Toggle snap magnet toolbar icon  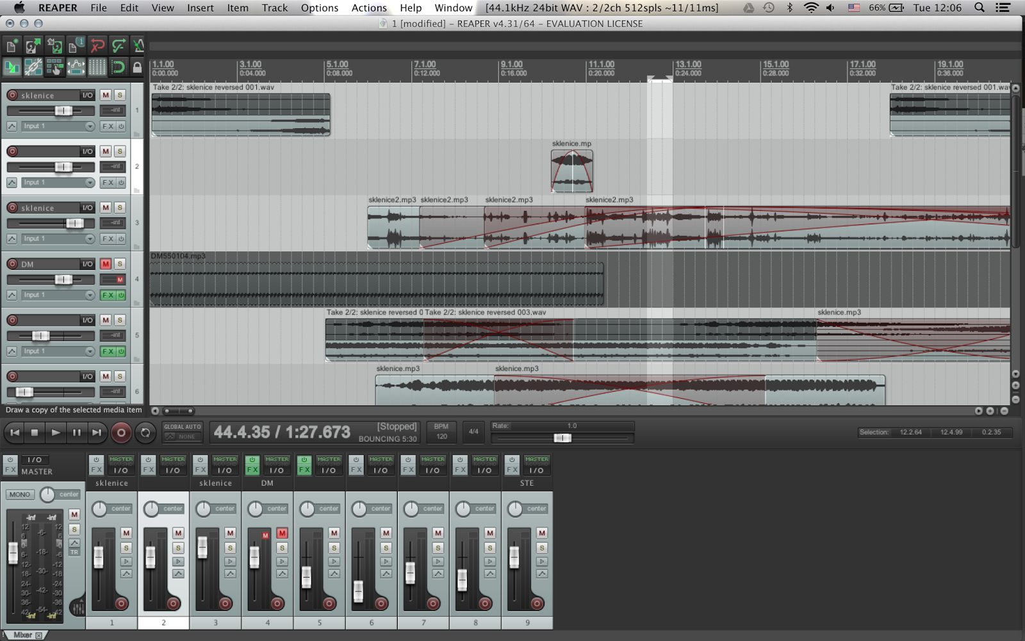tap(119, 67)
